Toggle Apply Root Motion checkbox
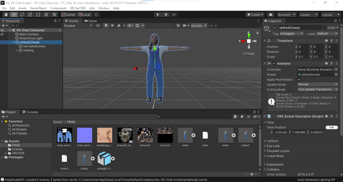This screenshot has height=182, width=343. (299, 79)
